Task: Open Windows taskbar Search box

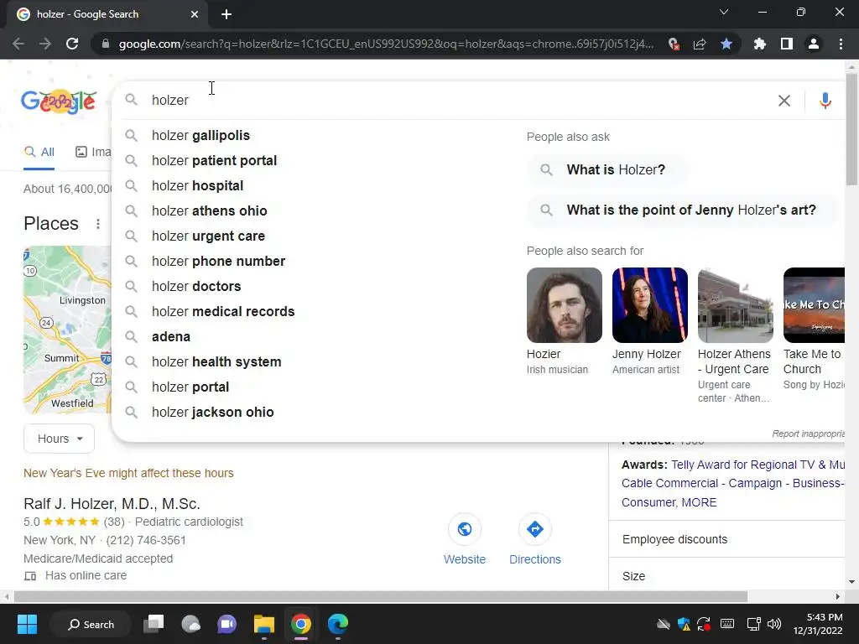Action: tap(91, 624)
